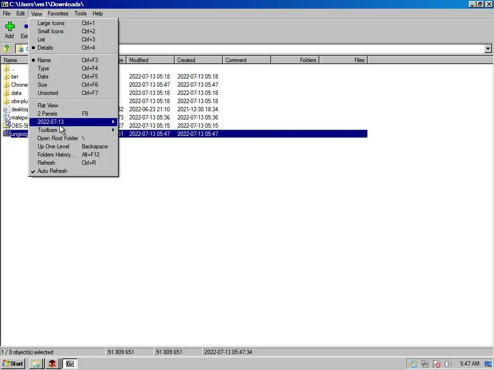Click the green Add toolbar icon

click(10, 26)
